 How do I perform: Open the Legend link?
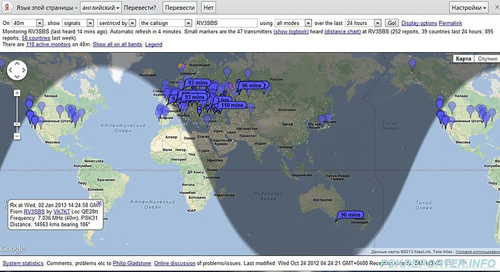click(154, 45)
